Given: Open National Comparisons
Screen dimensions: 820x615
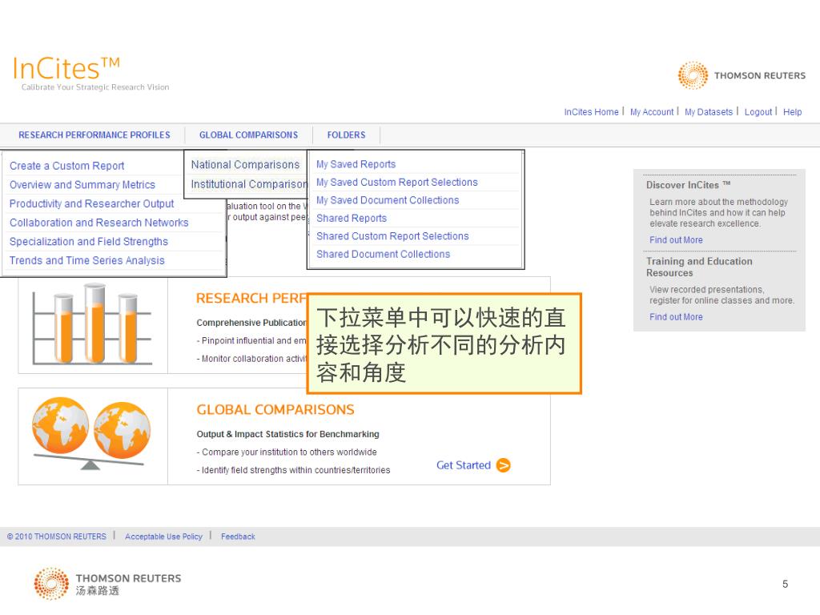Looking at the screenshot, I should pos(245,165).
